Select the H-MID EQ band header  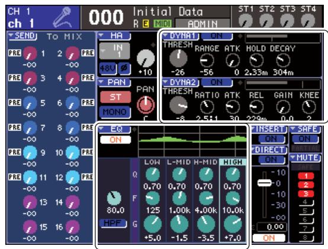(x=205, y=162)
